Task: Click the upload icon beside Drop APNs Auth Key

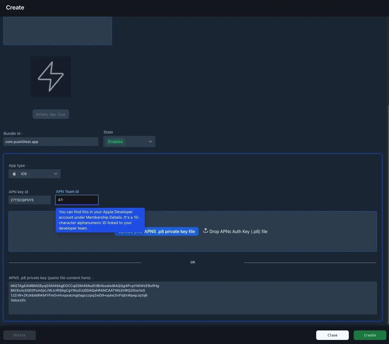Action: pyautogui.click(x=206, y=231)
